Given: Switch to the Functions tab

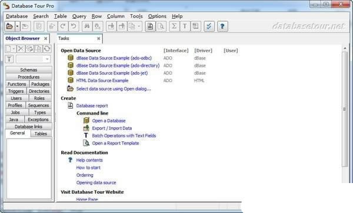Looking at the screenshot, I should 17,84.
